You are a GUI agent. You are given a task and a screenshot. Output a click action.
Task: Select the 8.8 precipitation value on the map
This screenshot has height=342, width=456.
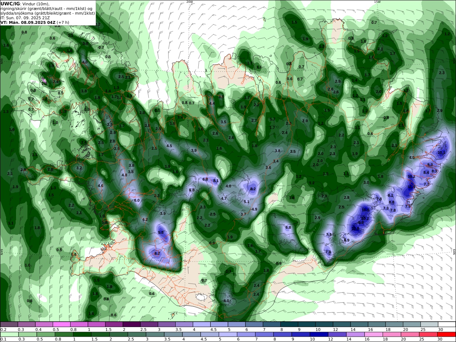point(392,202)
